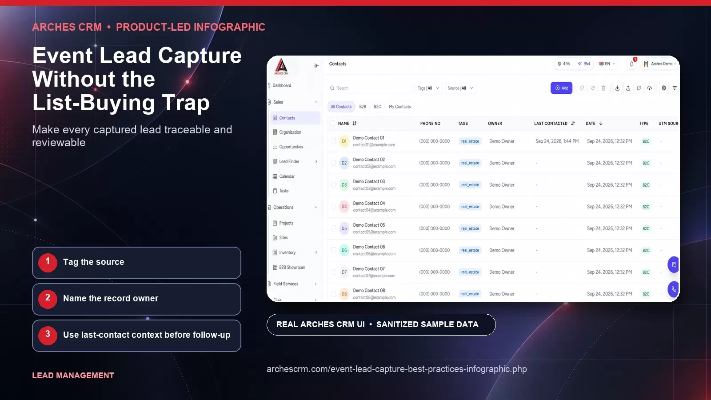This screenshot has height=400, width=711.
Task: Switch to the B2C tab
Action: coord(377,107)
